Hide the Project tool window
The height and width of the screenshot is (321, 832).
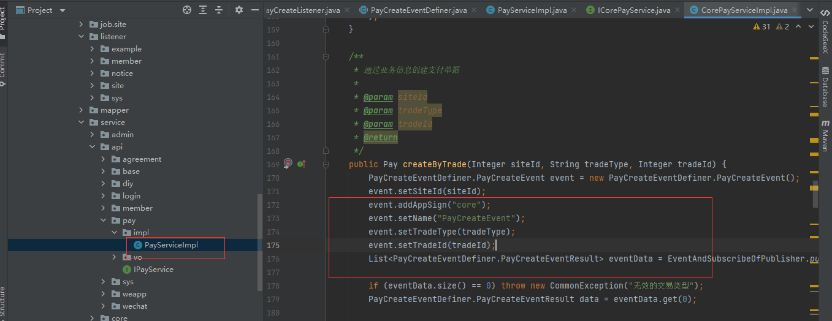click(254, 10)
